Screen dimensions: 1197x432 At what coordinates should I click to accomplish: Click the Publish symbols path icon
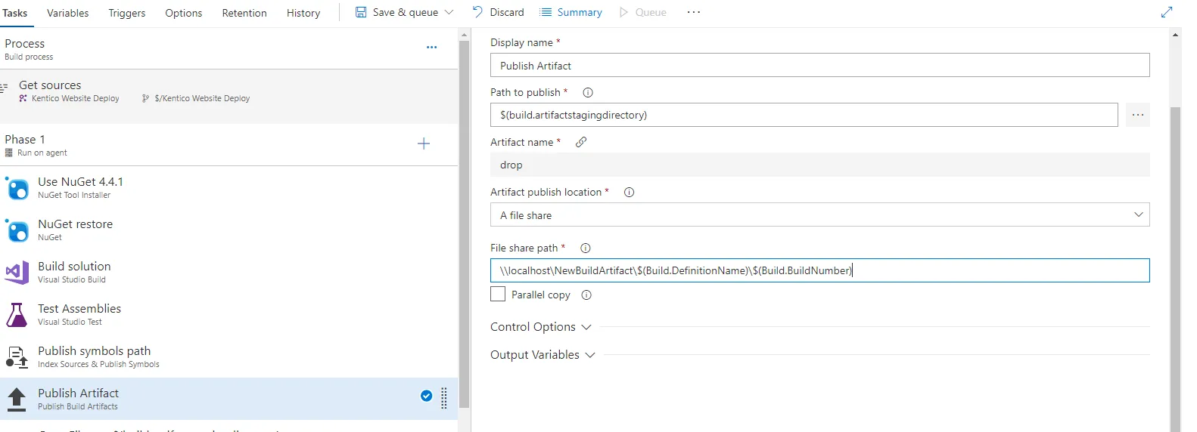pyautogui.click(x=17, y=357)
